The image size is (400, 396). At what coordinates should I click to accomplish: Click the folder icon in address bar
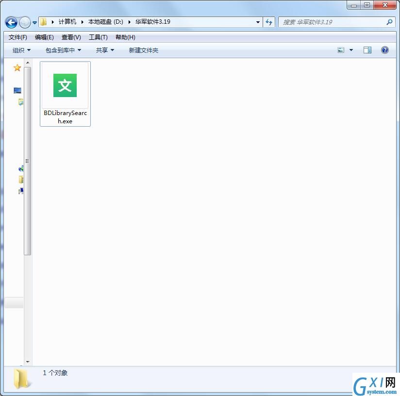44,22
